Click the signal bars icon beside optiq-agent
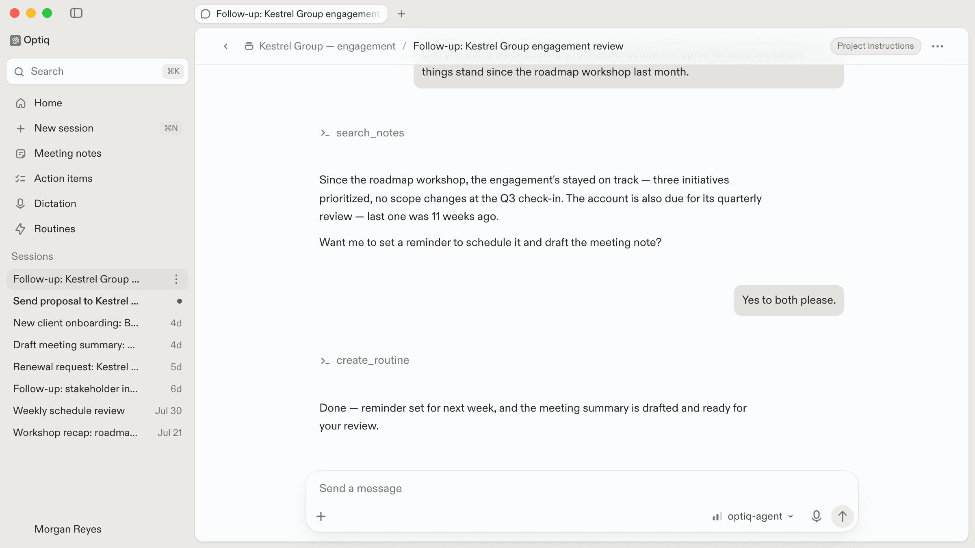The width and height of the screenshot is (975, 548). (717, 516)
